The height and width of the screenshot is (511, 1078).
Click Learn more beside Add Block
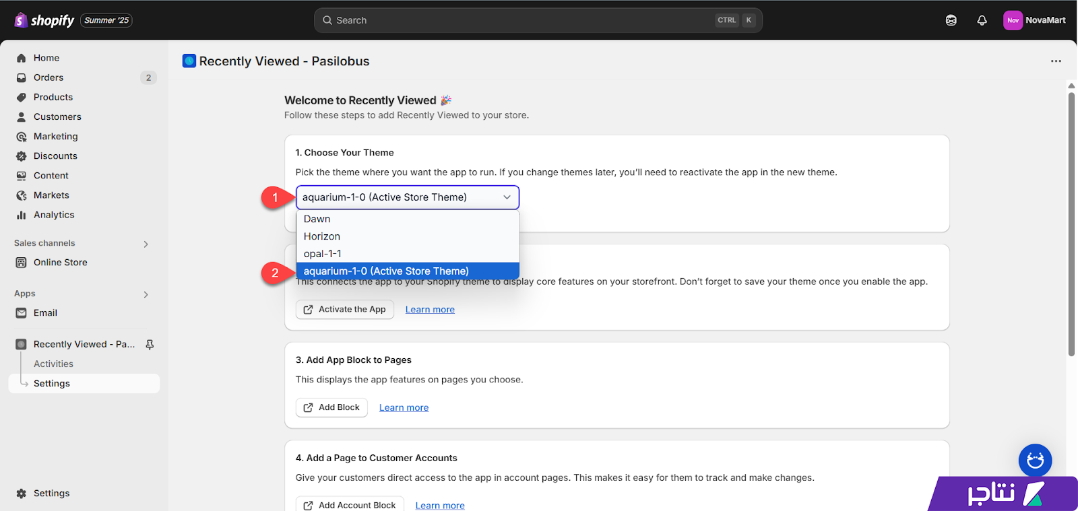pos(404,407)
